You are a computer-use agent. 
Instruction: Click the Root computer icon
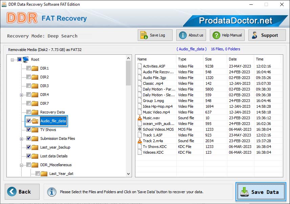(26, 59)
